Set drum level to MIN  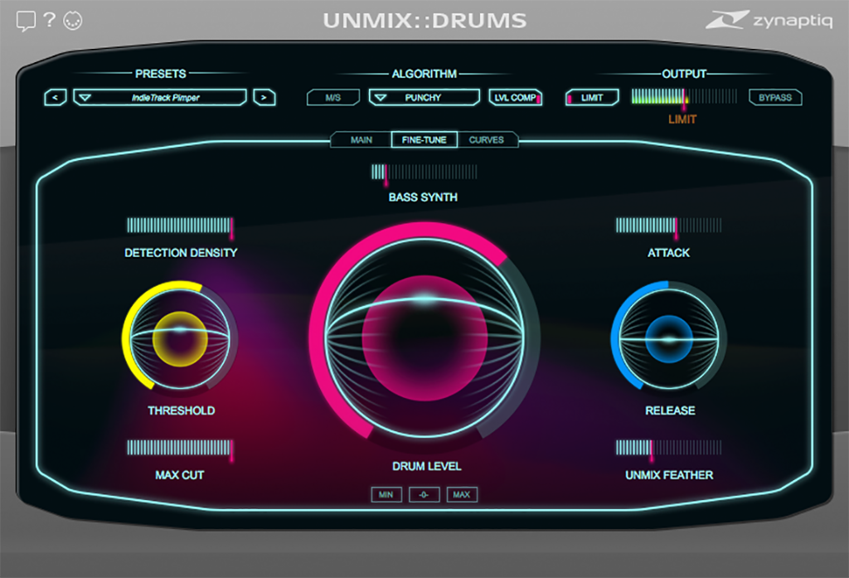click(x=386, y=494)
